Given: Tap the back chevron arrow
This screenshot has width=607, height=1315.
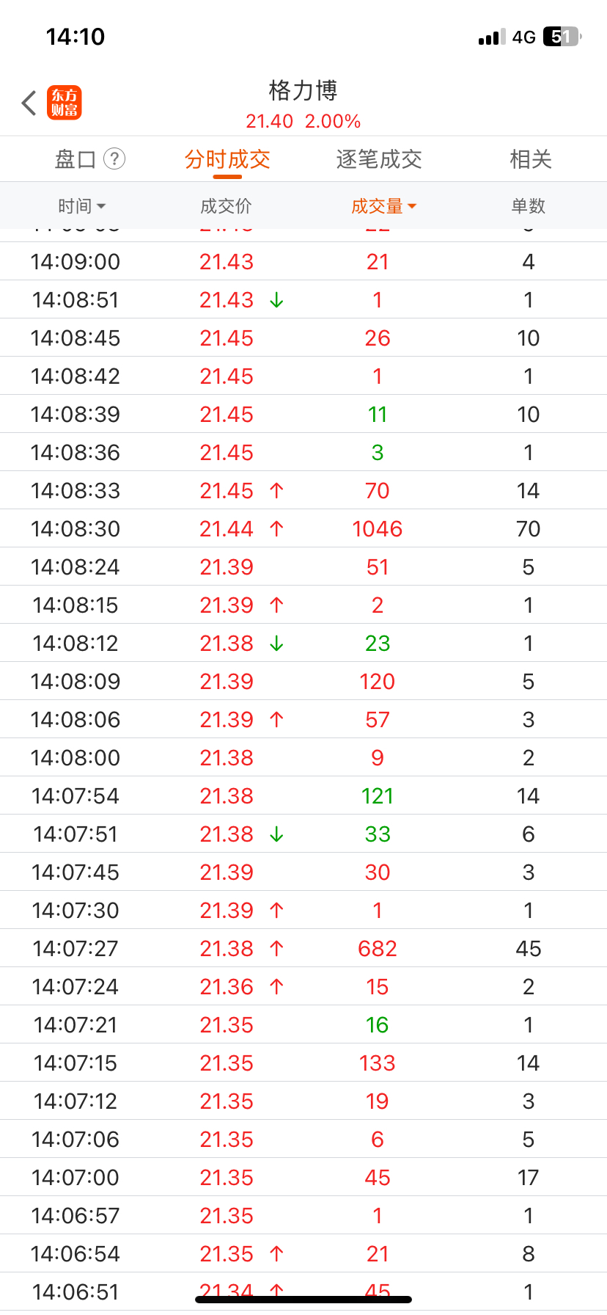Looking at the screenshot, I should 29,103.
